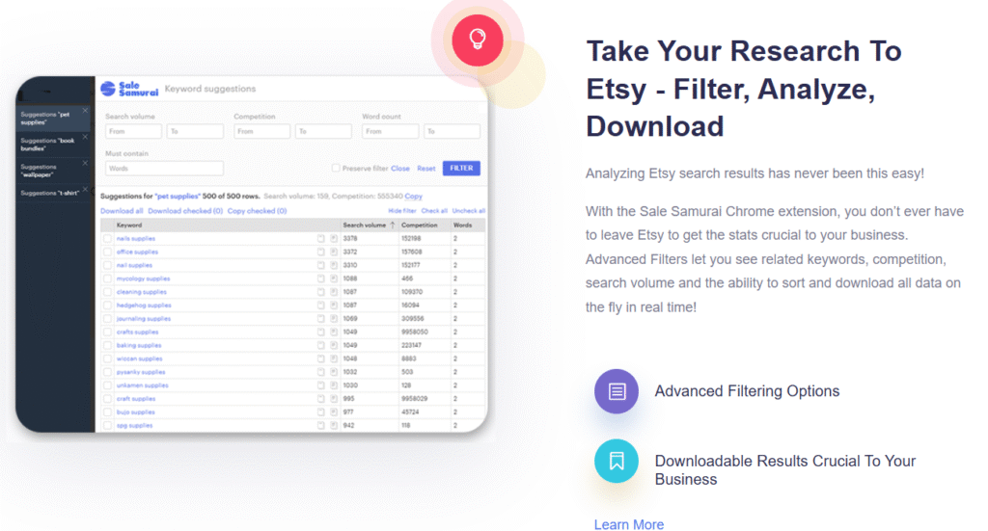Click the page icon in crafts supplies row
Viewport: 988px width, 531px height.
tap(333, 332)
